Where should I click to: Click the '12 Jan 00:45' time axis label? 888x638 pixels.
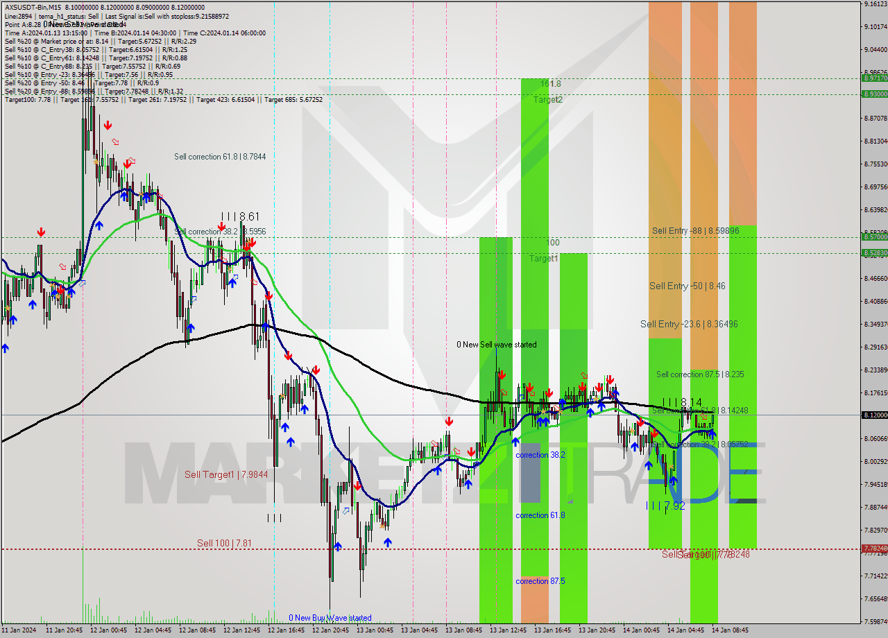pos(110,630)
